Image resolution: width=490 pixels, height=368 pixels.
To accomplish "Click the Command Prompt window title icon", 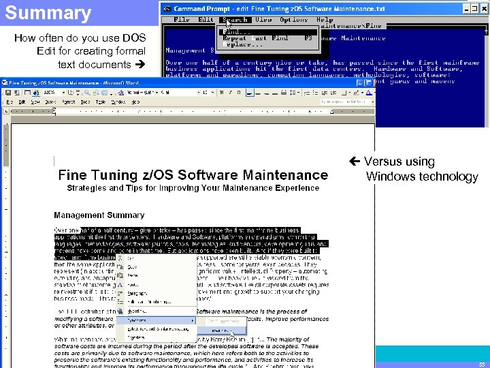I will click(x=167, y=9).
